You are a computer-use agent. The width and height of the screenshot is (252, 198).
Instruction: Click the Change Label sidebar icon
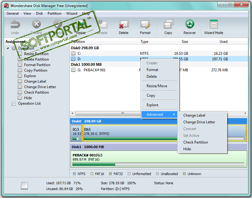point(20,81)
